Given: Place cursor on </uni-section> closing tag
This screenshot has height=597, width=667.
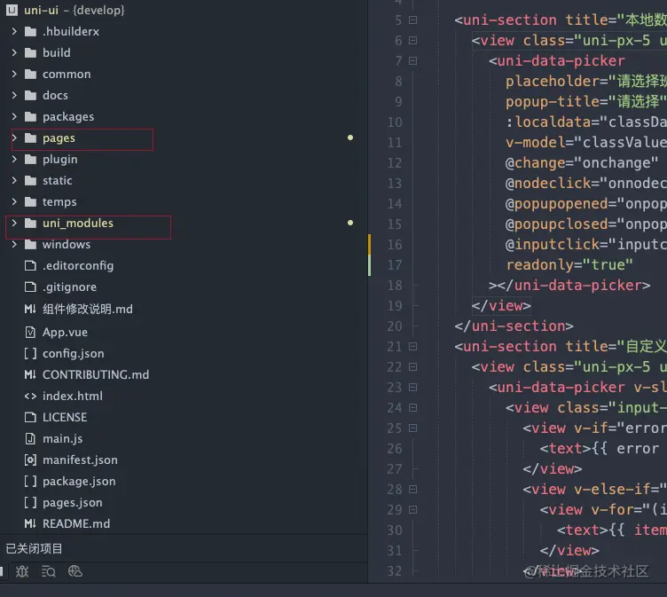Looking at the screenshot, I should pos(514,326).
